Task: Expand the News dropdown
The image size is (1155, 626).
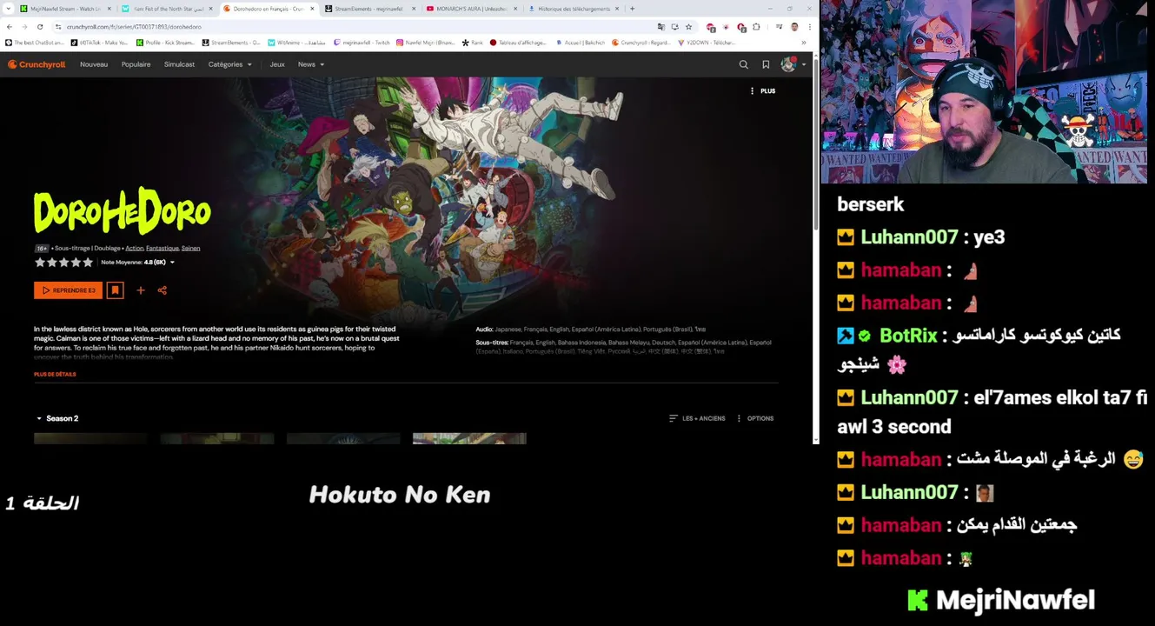Action: 310,64
